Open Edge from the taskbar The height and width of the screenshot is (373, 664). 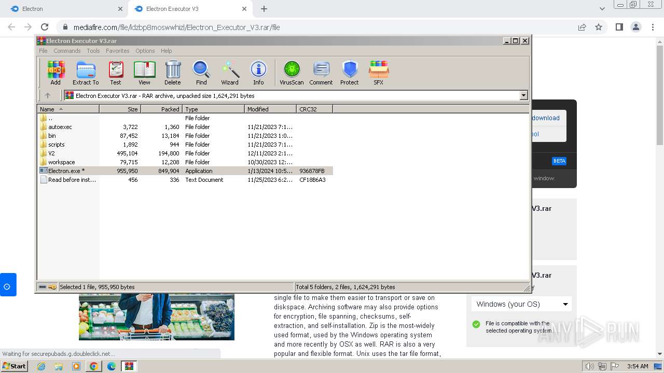(112, 366)
